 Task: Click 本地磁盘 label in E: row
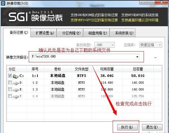pyautogui.click(x=57, y=89)
